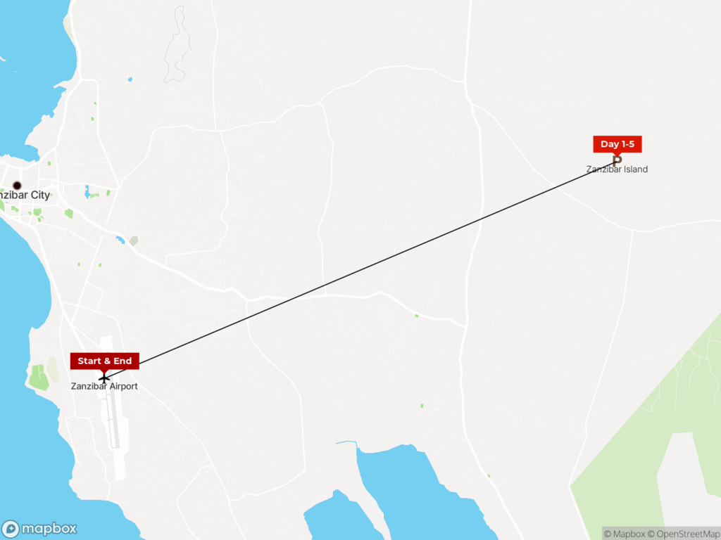Screen dimensions: 721x540
Task: Click the brown P marker below Day 1-5
Action: tap(617, 161)
